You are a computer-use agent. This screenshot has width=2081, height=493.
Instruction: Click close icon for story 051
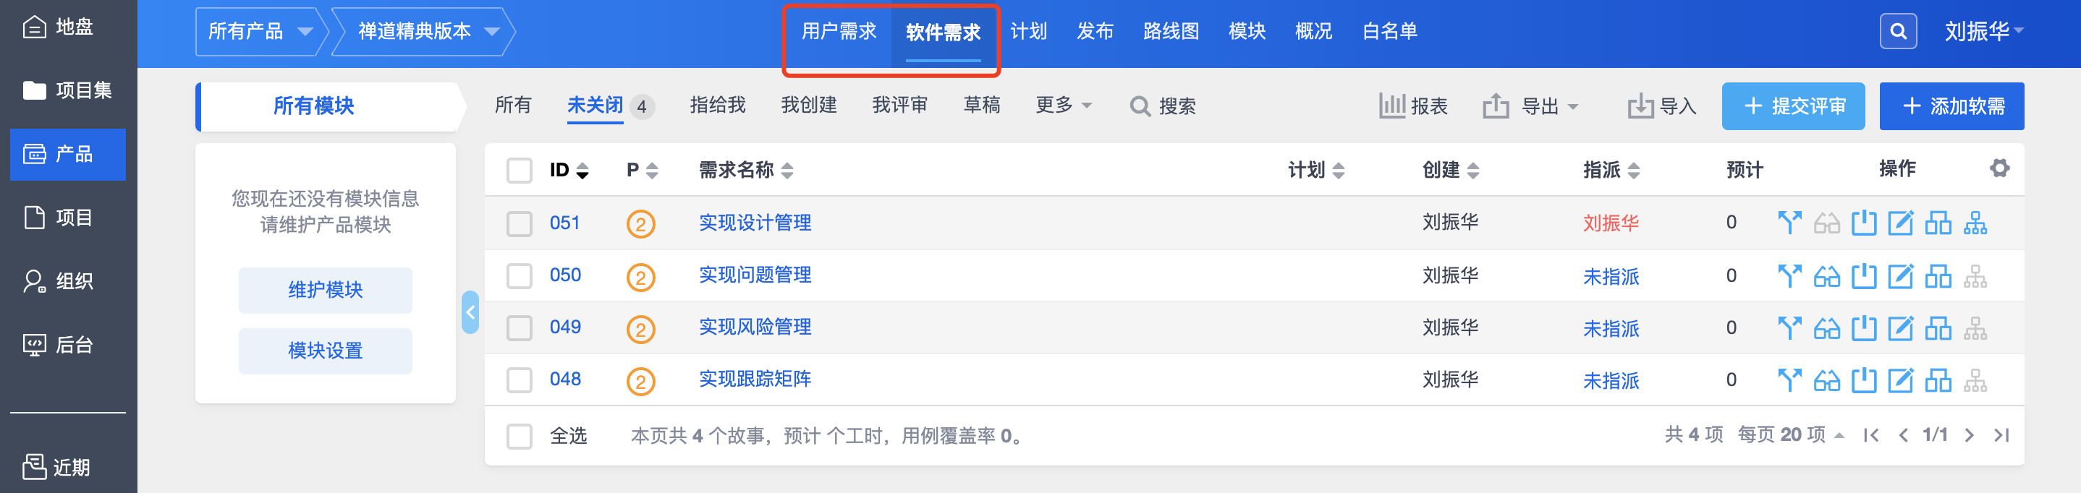point(1864,223)
